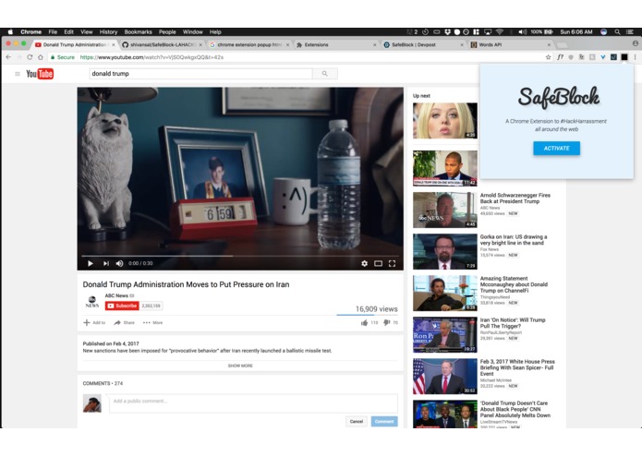This screenshot has height=456, width=642.
Task: Open the More options under video
Action: tap(152, 323)
